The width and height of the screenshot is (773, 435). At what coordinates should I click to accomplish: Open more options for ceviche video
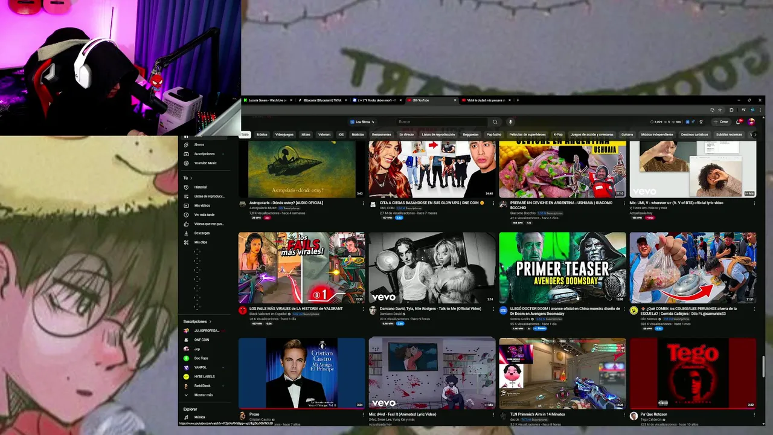(624, 204)
